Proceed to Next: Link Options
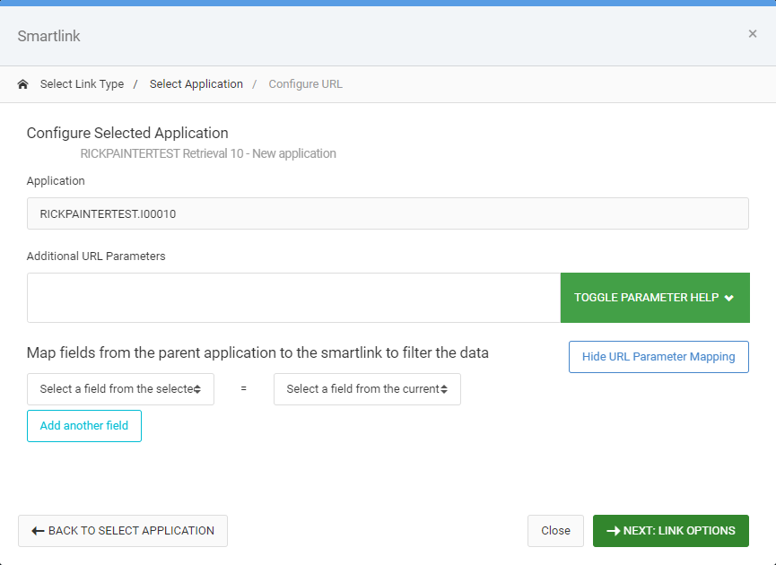This screenshot has height=565, width=776. point(670,531)
